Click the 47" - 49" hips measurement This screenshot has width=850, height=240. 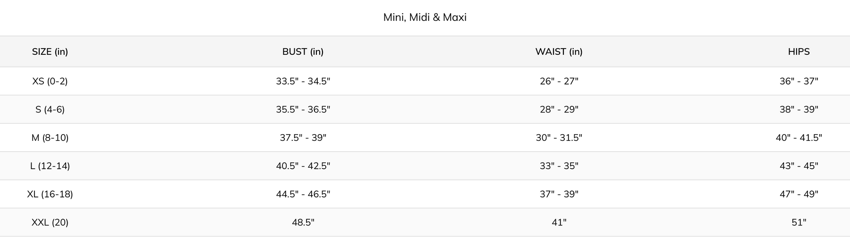[799, 194]
